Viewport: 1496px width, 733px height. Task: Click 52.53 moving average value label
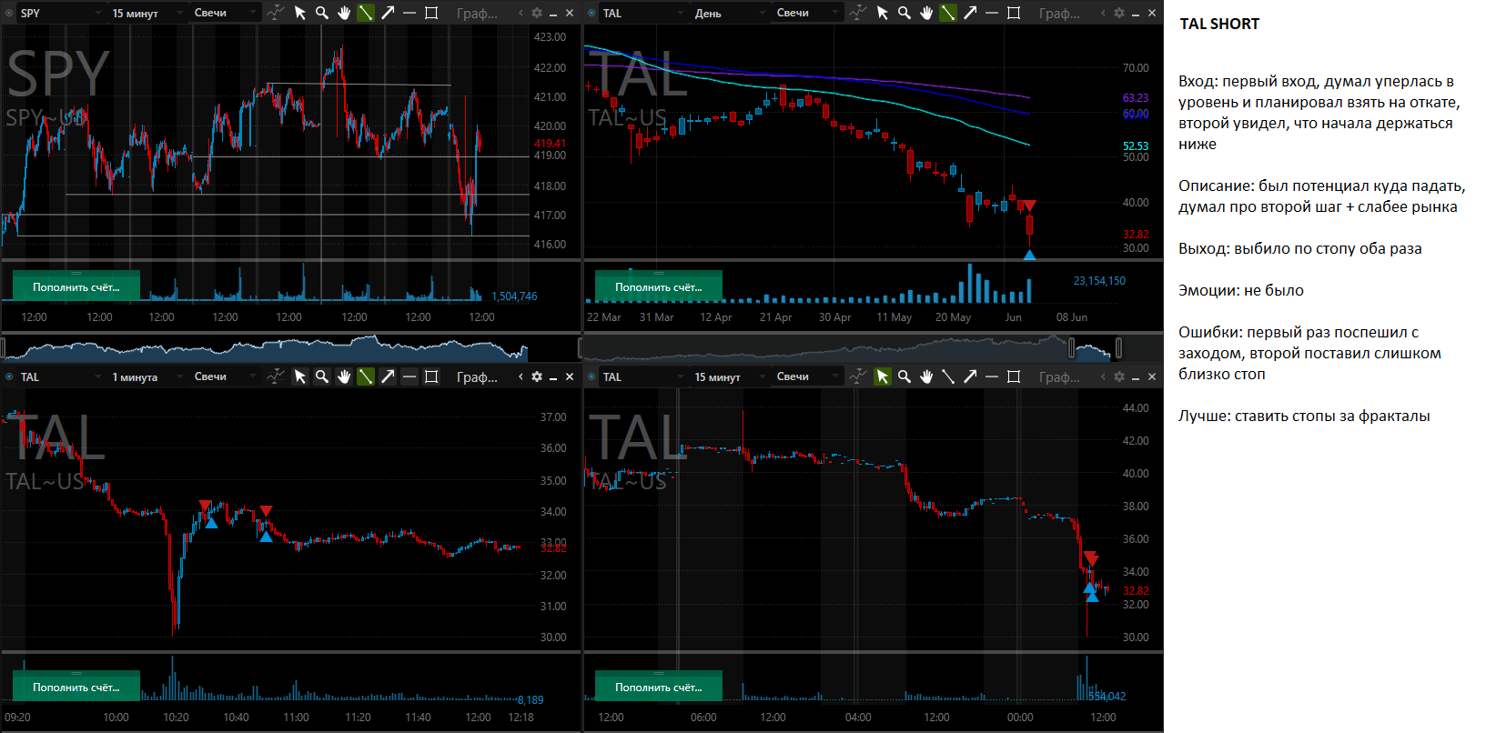(x=1136, y=146)
